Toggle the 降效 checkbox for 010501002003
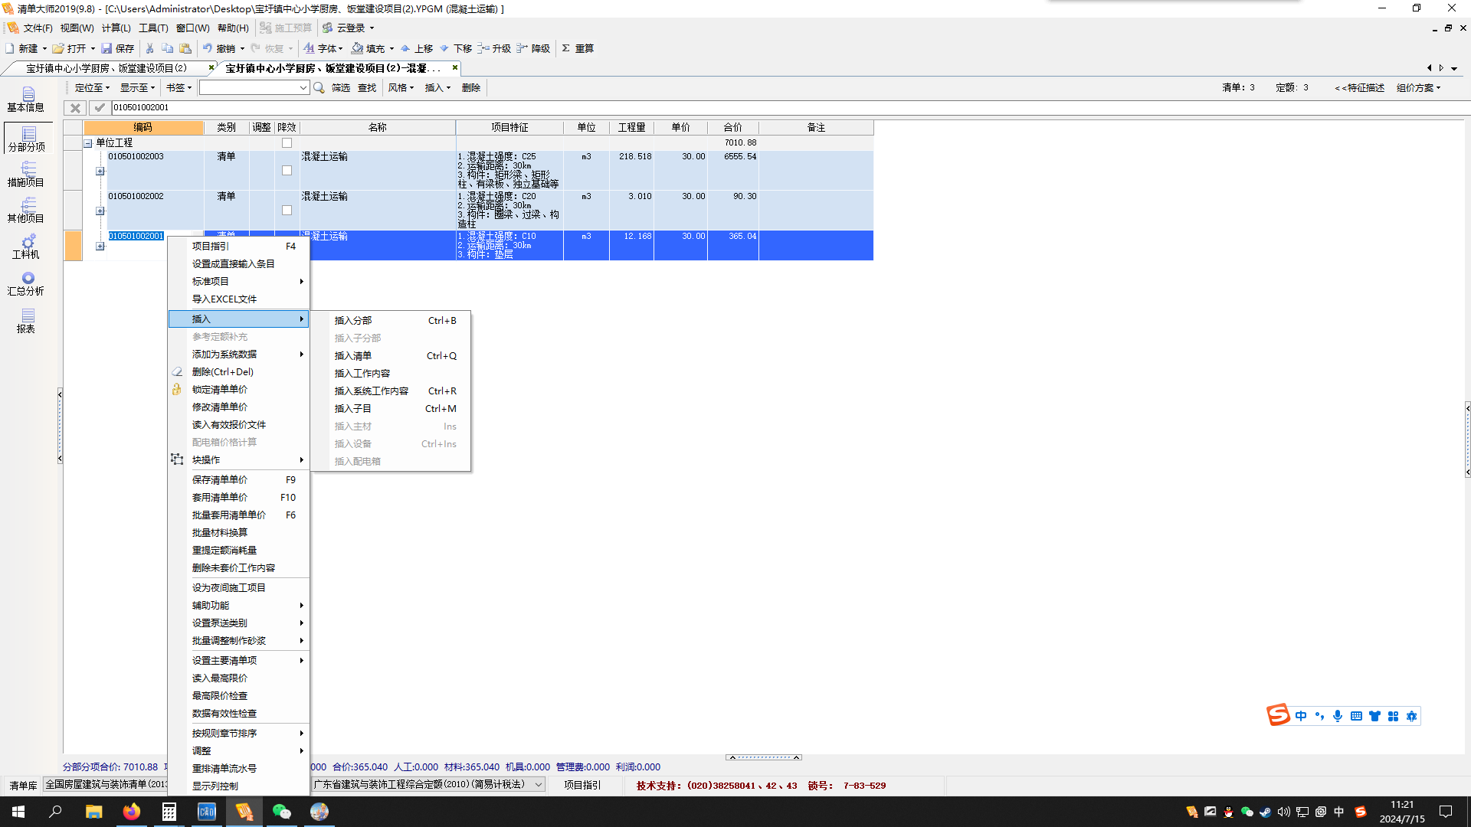1471x827 pixels. (287, 171)
